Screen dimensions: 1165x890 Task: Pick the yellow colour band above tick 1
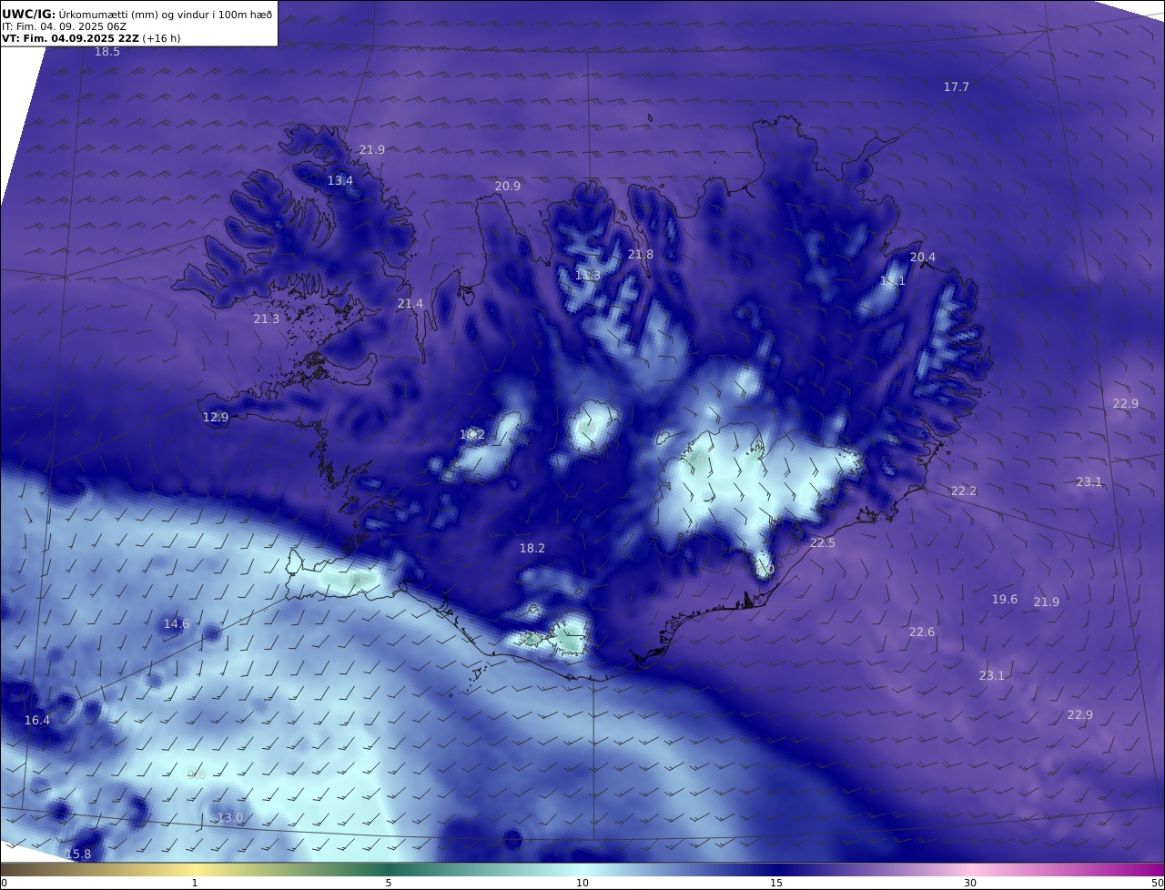point(195,869)
